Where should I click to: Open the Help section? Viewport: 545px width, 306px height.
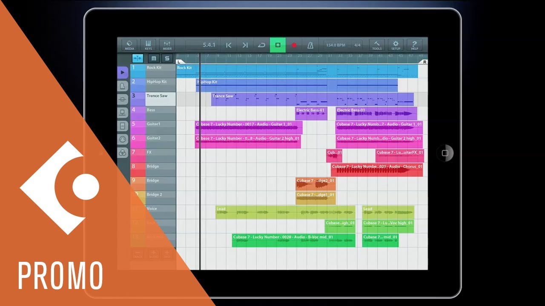coord(414,45)
